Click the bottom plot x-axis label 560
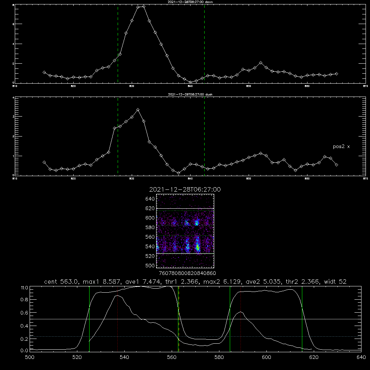This screenshot has height=370, width=370. tap(172, 357)
